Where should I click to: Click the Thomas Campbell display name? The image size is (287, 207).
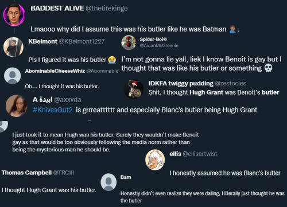pos(26,173)
